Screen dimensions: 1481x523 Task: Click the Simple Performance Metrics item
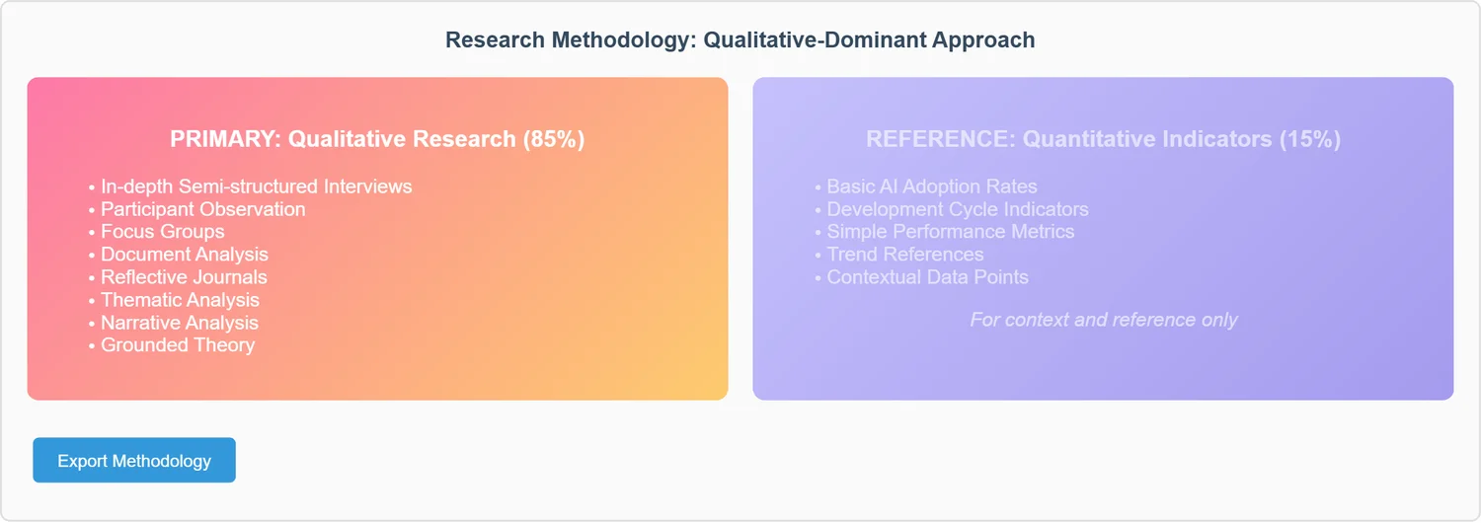tap(950, 232)
